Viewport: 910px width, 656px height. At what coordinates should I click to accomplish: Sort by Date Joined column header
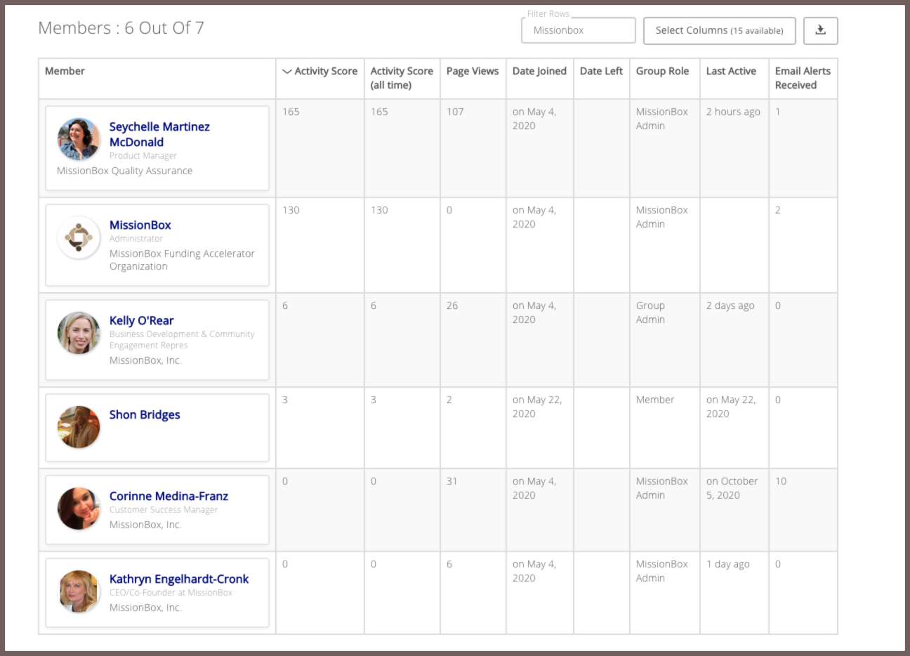pos(539,71)
